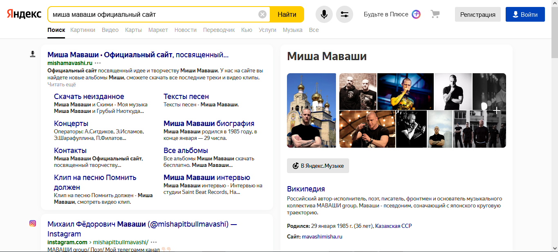Switch to the Картинки tab
Viewport: 558px width, 252px height.
pyautogui.click(x=83, y=30)
